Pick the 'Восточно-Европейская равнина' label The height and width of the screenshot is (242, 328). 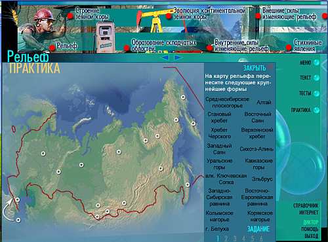[x=257, y=197]
